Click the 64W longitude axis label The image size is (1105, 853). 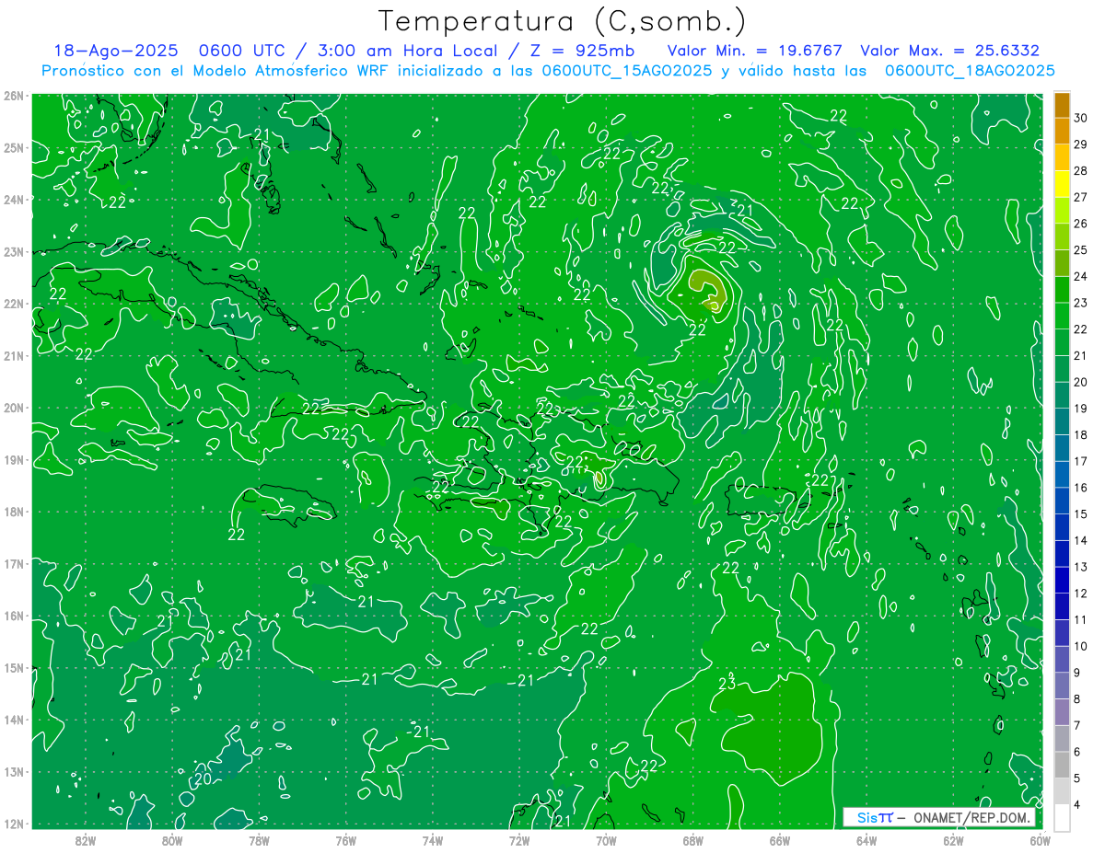coord(867,840)
